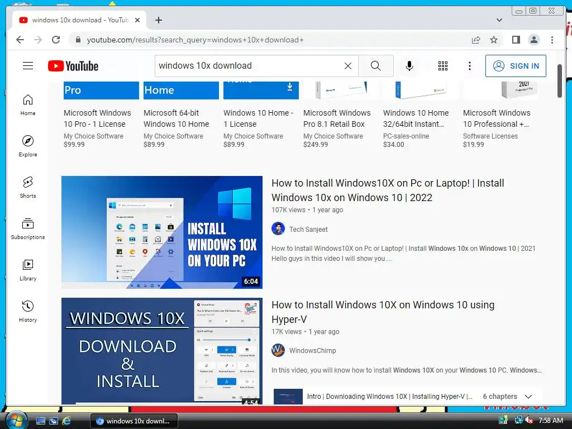Click PC-sales-online seller name
Viewport: 572px width, 429px height.
click(x=406, y=136)
